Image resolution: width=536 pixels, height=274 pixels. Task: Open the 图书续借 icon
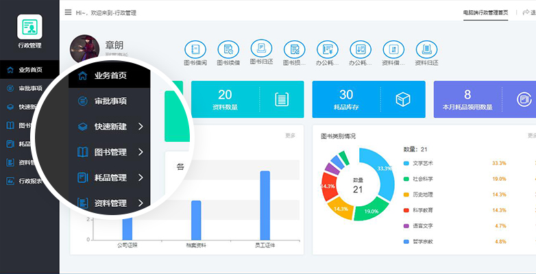228,49
